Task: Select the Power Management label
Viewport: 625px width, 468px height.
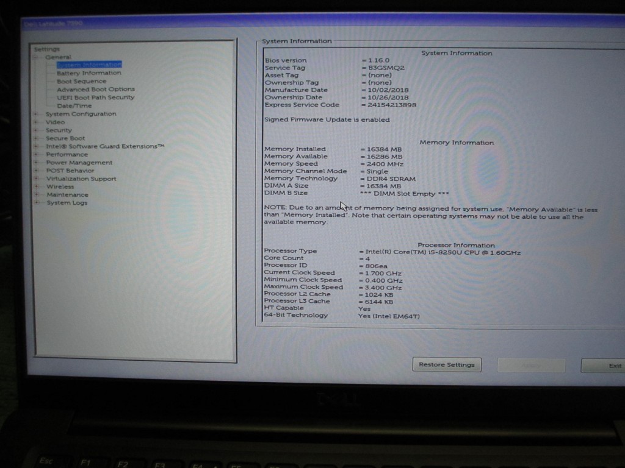Action: (79, 162)
